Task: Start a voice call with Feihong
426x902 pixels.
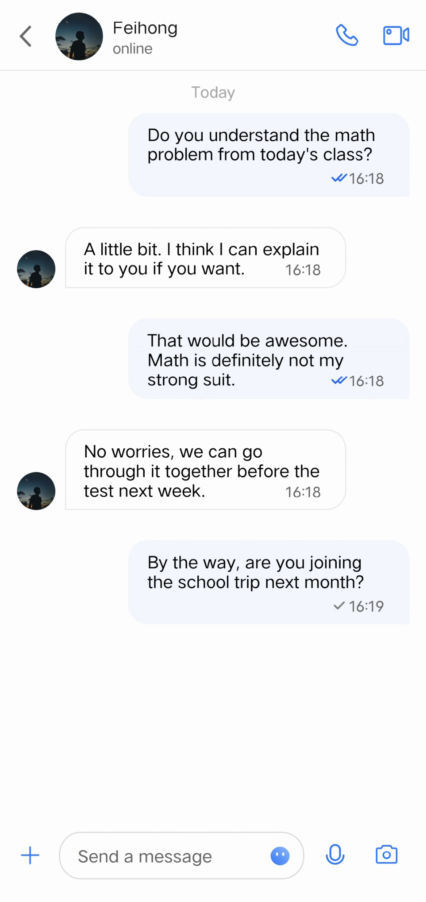Action: [347, 35]
